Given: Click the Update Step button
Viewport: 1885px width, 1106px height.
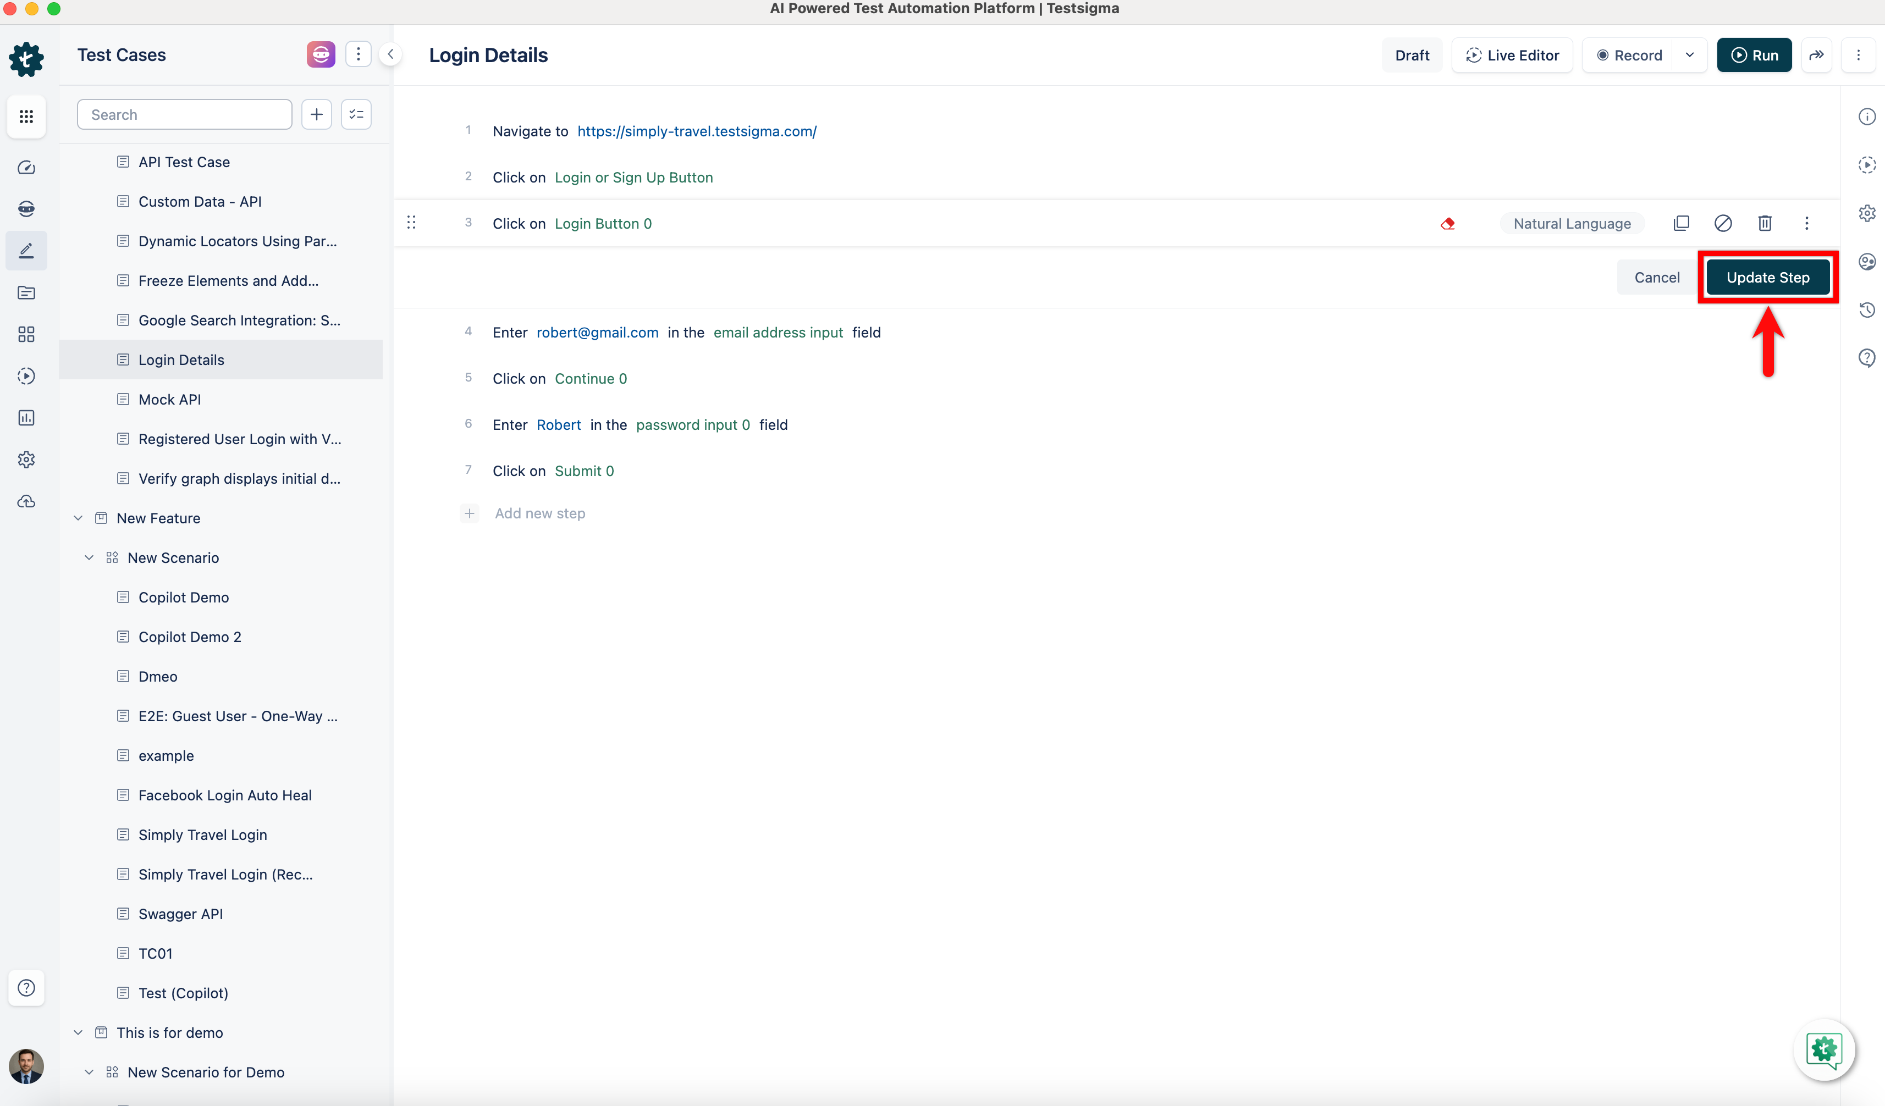Looking at the screenshot, I should 1767,276.
